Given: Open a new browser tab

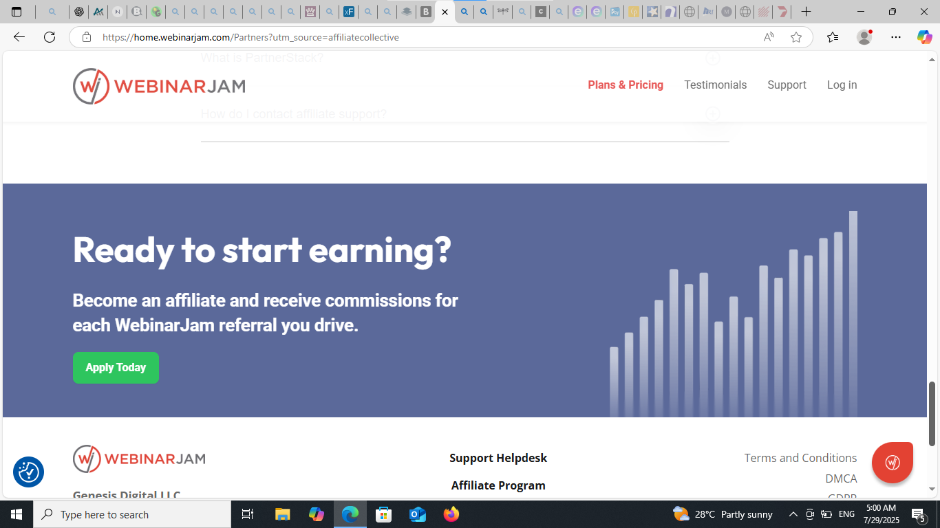Looking at the screenshot, I should pyautogui.click(x=806, y=12).
